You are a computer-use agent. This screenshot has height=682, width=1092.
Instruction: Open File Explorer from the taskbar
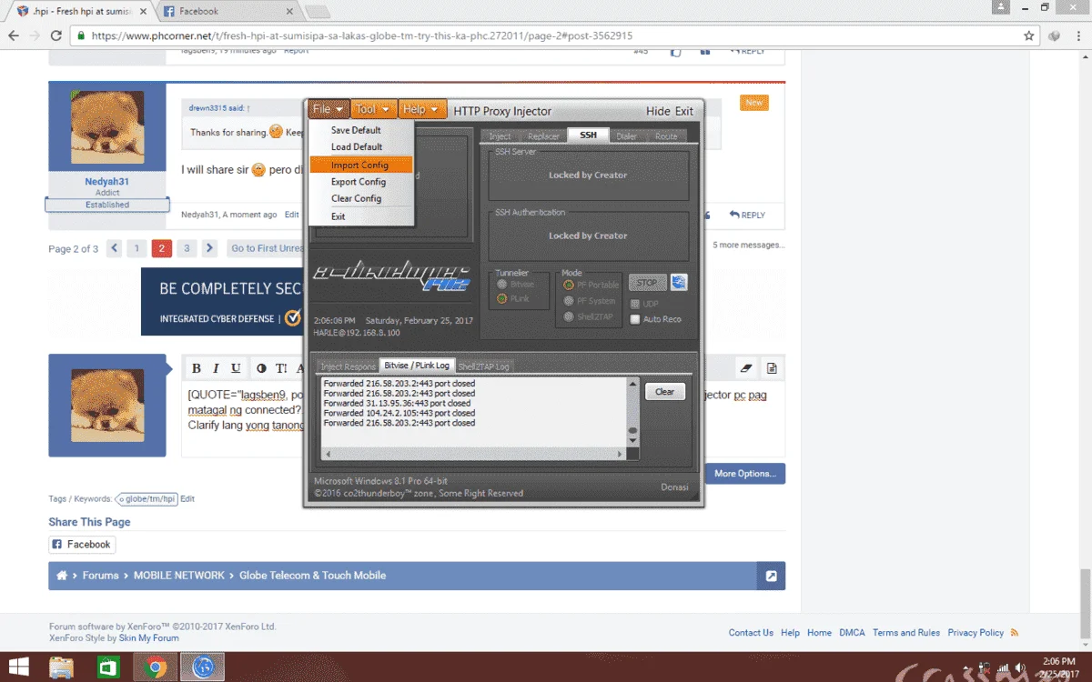[61, 667]
